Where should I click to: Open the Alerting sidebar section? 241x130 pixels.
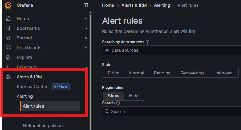pos(25,96)
